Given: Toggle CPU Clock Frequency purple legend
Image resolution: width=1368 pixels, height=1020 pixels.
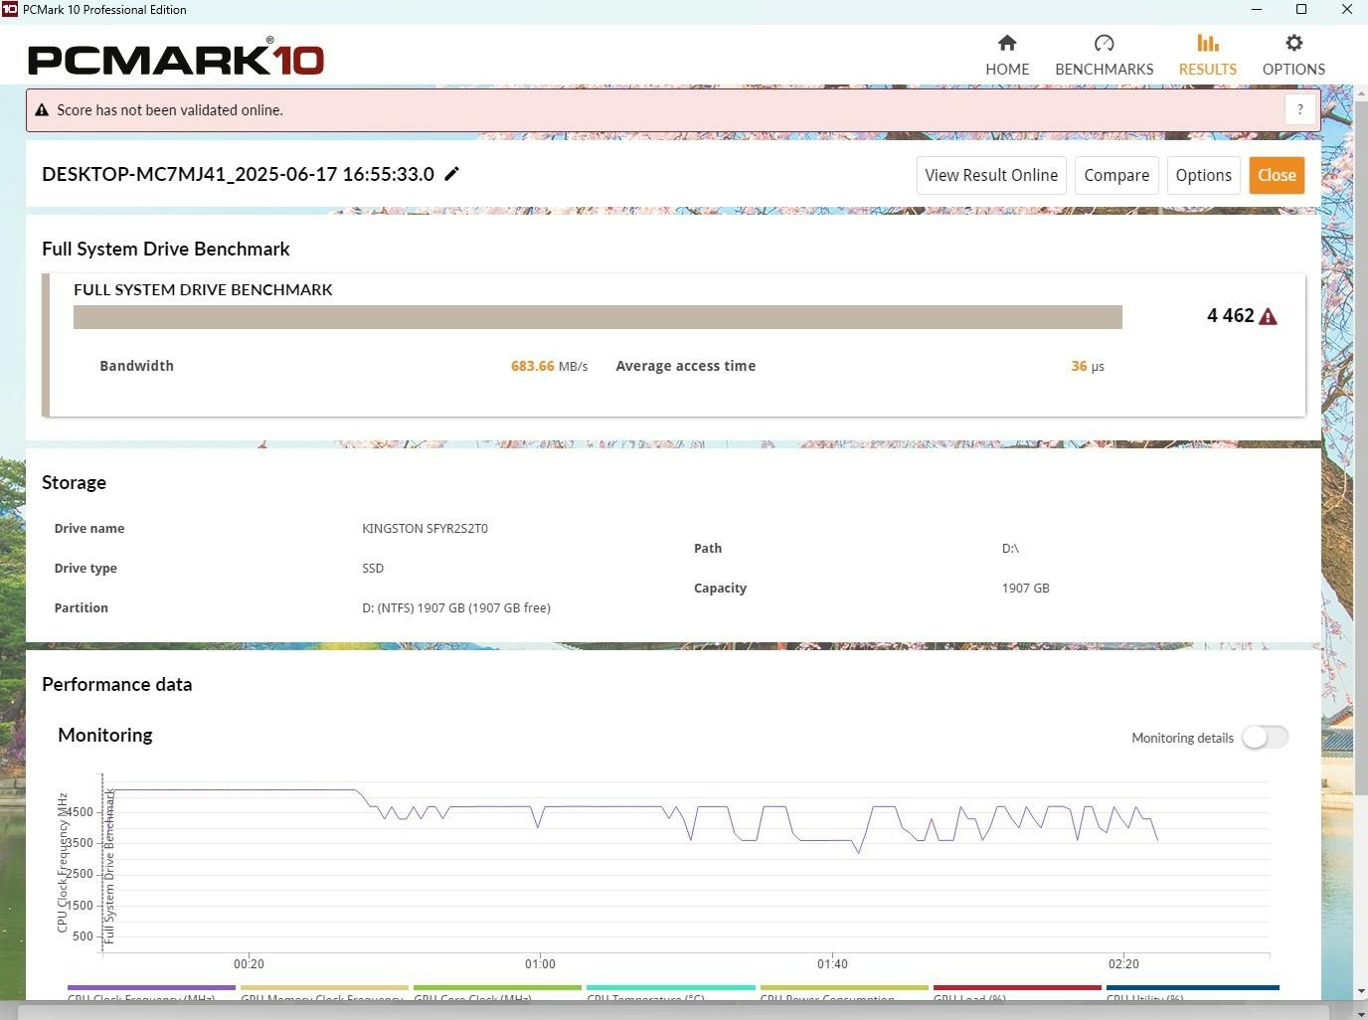Looking at the screenshot, I should pyautogui.click(x=151, y=988).
